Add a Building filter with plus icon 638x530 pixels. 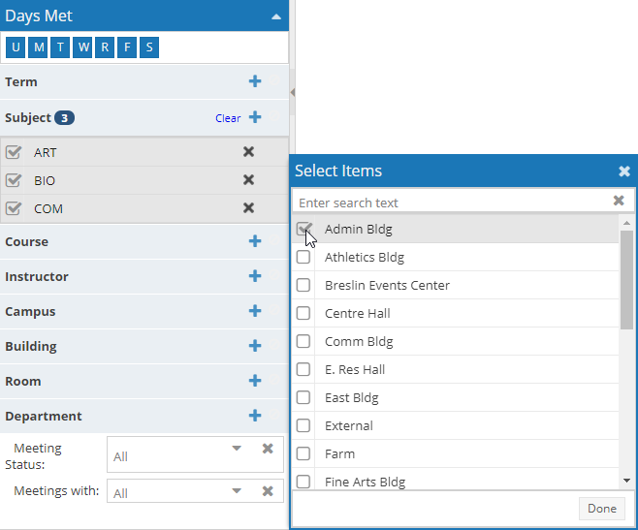[255, 346]
